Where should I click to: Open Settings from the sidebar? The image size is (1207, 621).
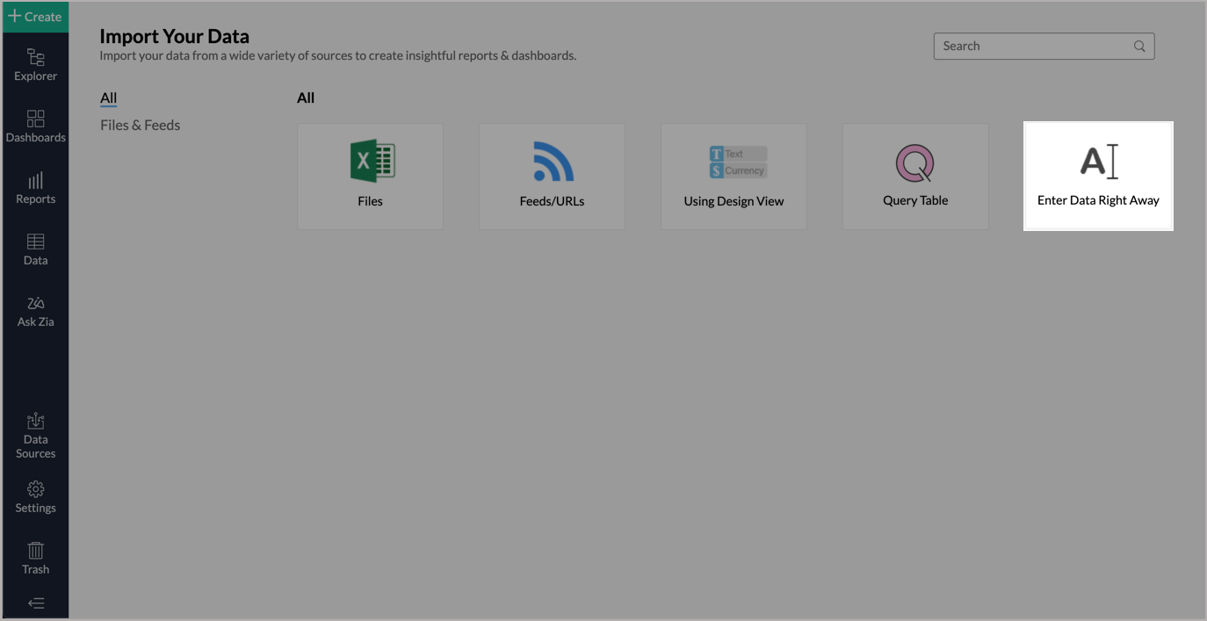coord(35,496)
